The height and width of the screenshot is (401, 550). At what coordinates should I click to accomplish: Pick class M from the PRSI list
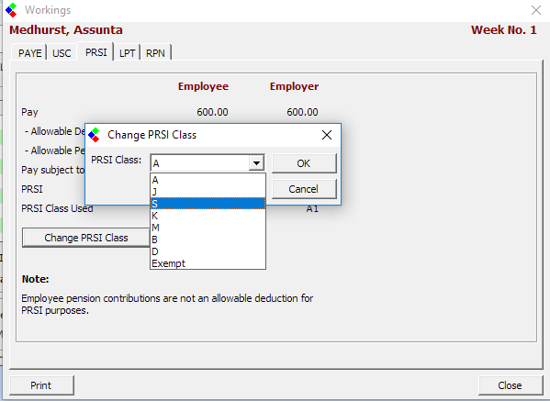(x=208, y=228)
